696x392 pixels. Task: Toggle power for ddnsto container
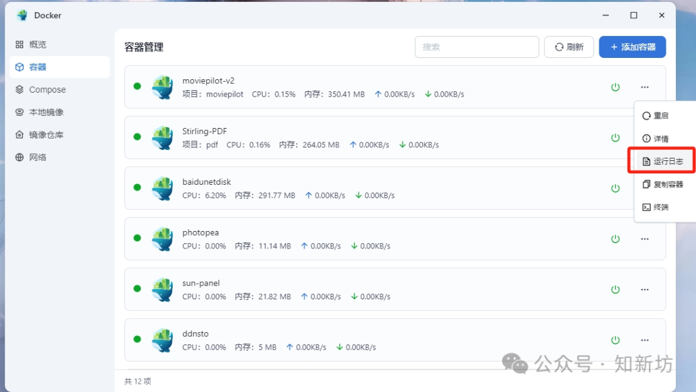(615, 340)
